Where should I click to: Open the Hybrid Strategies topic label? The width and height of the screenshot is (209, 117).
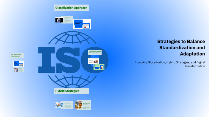click(x=71, y=91)
